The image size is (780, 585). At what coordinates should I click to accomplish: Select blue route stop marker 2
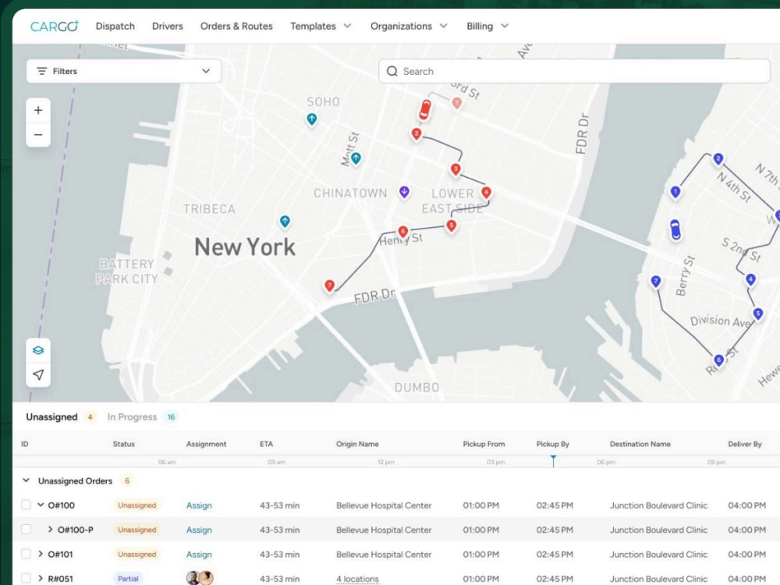tap(718, 159)
